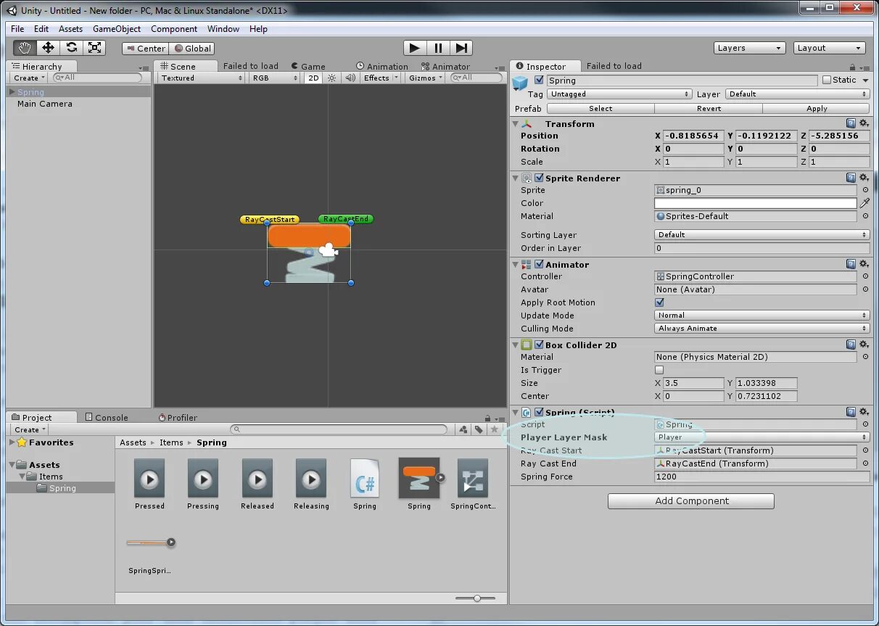
Task: Open object picker for Ray Cast End
Action: click(865, 464)
